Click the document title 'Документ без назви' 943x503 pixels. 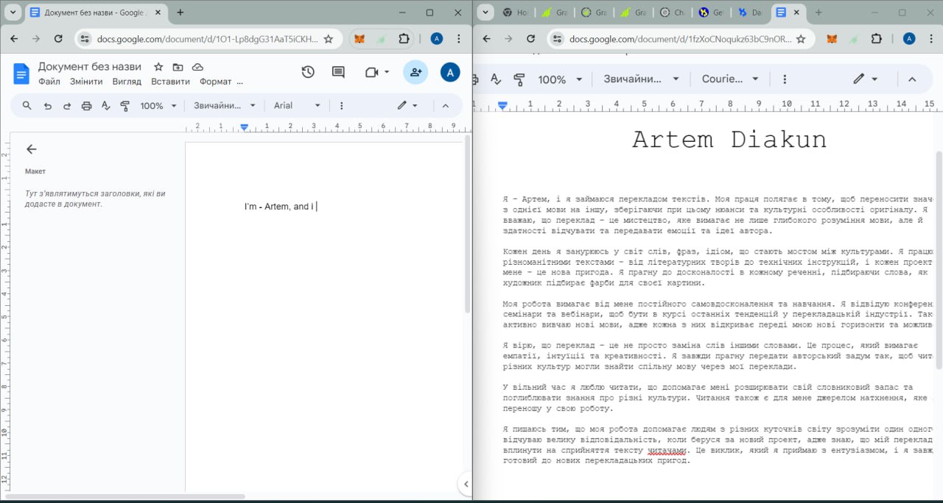coord(90,67)
